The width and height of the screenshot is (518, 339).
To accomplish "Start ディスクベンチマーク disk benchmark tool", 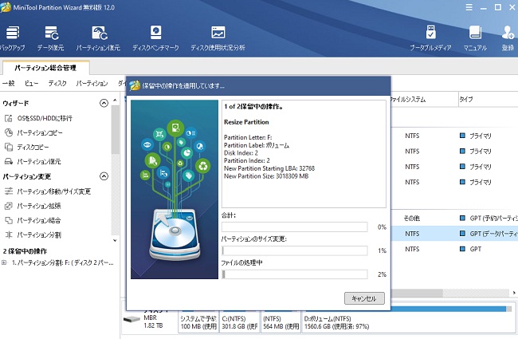I will 155,38.
